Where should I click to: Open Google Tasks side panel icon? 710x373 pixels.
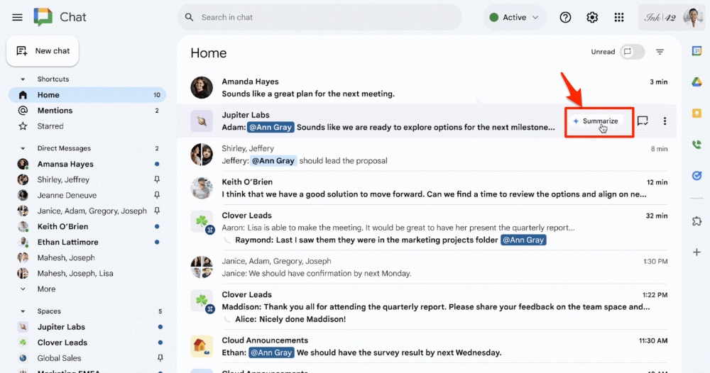[x=697, y=175]
